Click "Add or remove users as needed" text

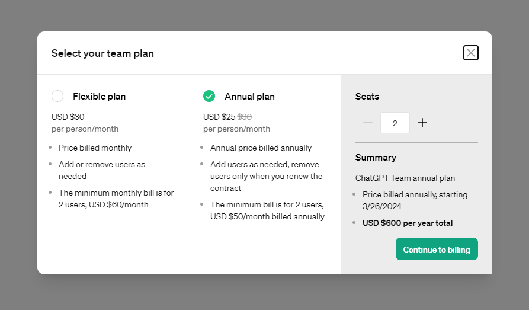[101, 170]
